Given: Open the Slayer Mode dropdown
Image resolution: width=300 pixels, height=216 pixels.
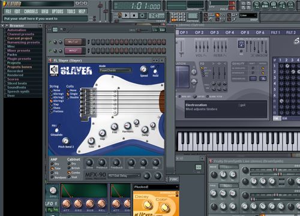Looking at the screenshot, I should 115,70.
